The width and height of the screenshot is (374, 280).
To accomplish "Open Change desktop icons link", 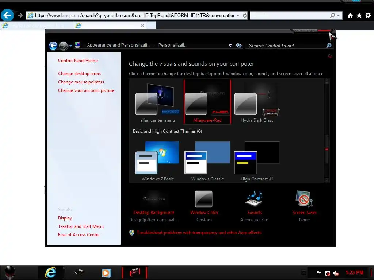I will 79,74.
